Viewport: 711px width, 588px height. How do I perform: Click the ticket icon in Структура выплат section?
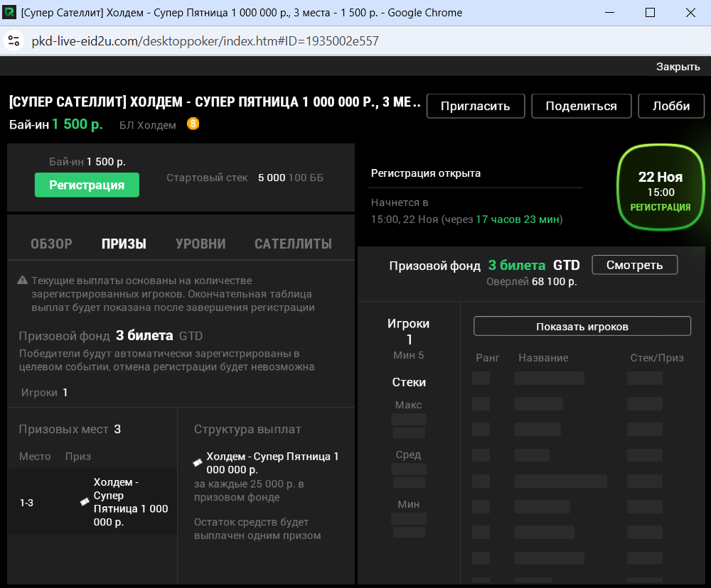point(197,462)
